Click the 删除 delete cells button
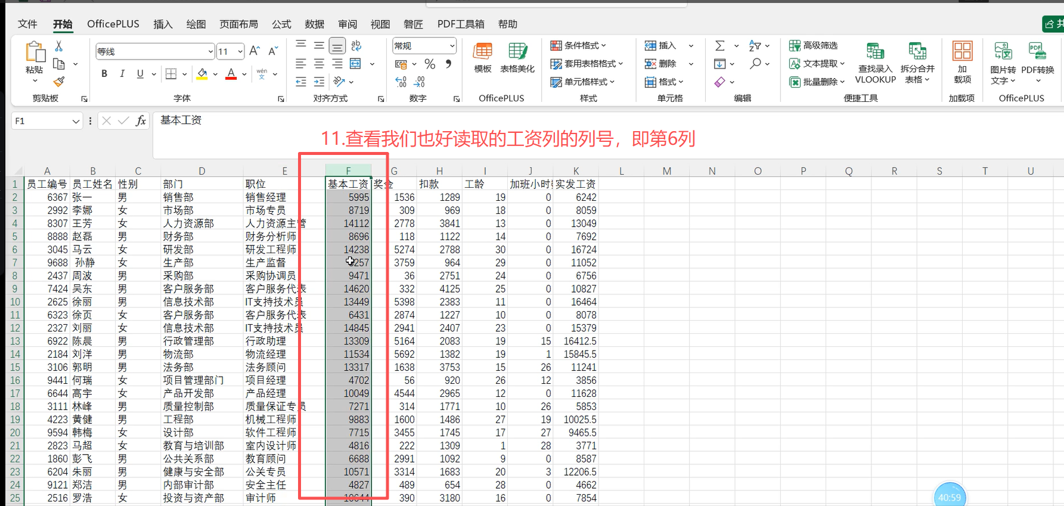This screenshot has width=1064, height=506. click(660, 64)
